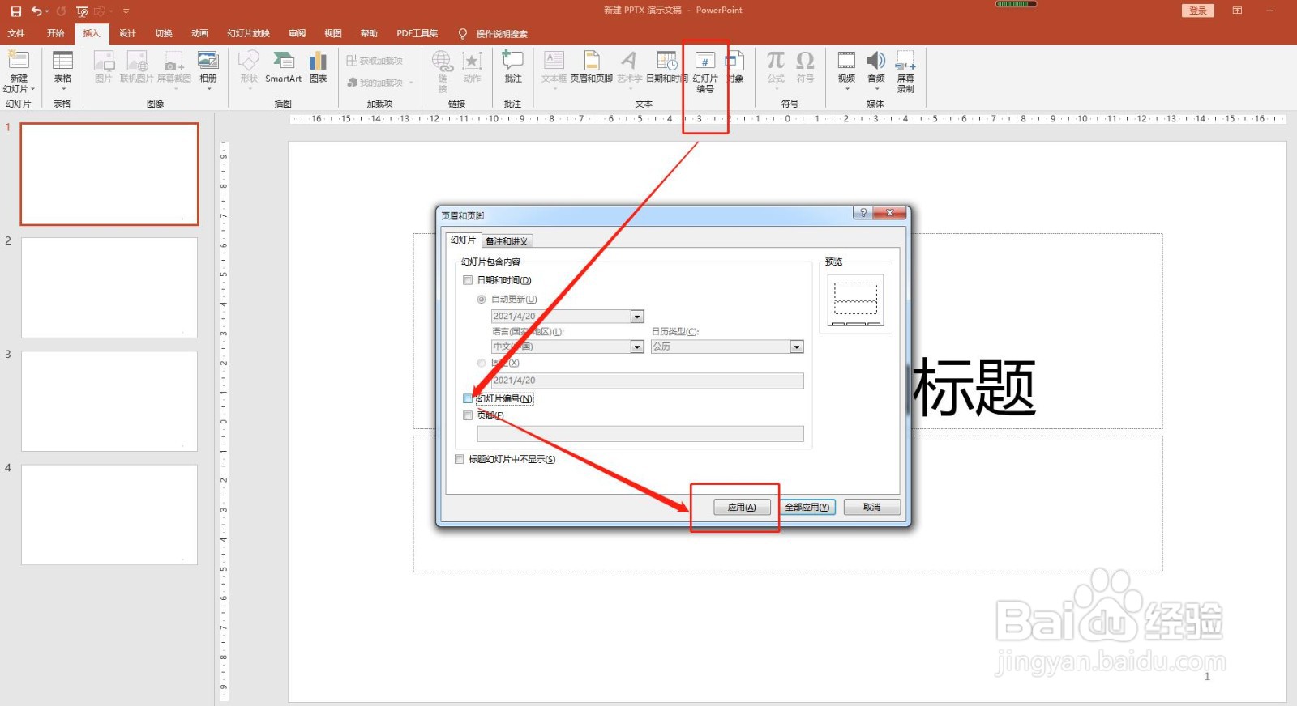
Task: Open the Slide Show ribbon tab
Action: point(248,33)
